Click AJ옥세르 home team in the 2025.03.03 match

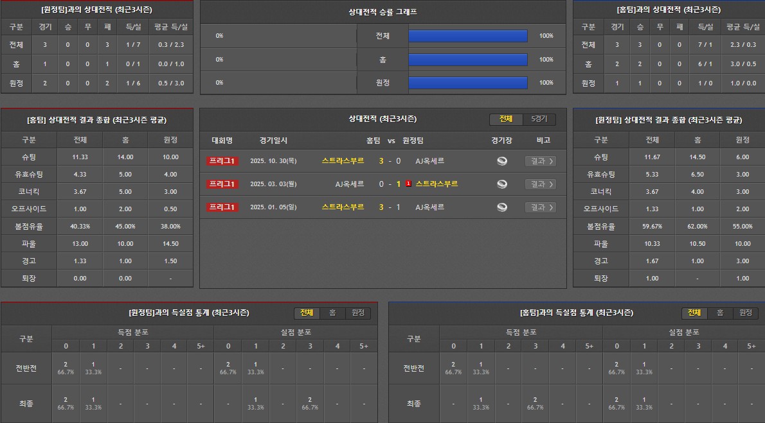350,184
